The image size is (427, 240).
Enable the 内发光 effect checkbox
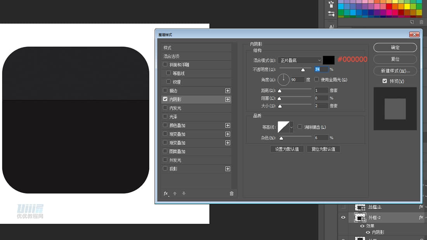tap(165, 108)
